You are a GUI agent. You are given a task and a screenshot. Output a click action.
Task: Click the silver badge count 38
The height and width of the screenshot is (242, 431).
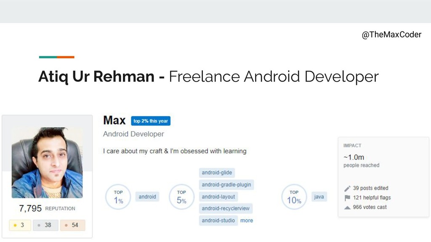45,225
